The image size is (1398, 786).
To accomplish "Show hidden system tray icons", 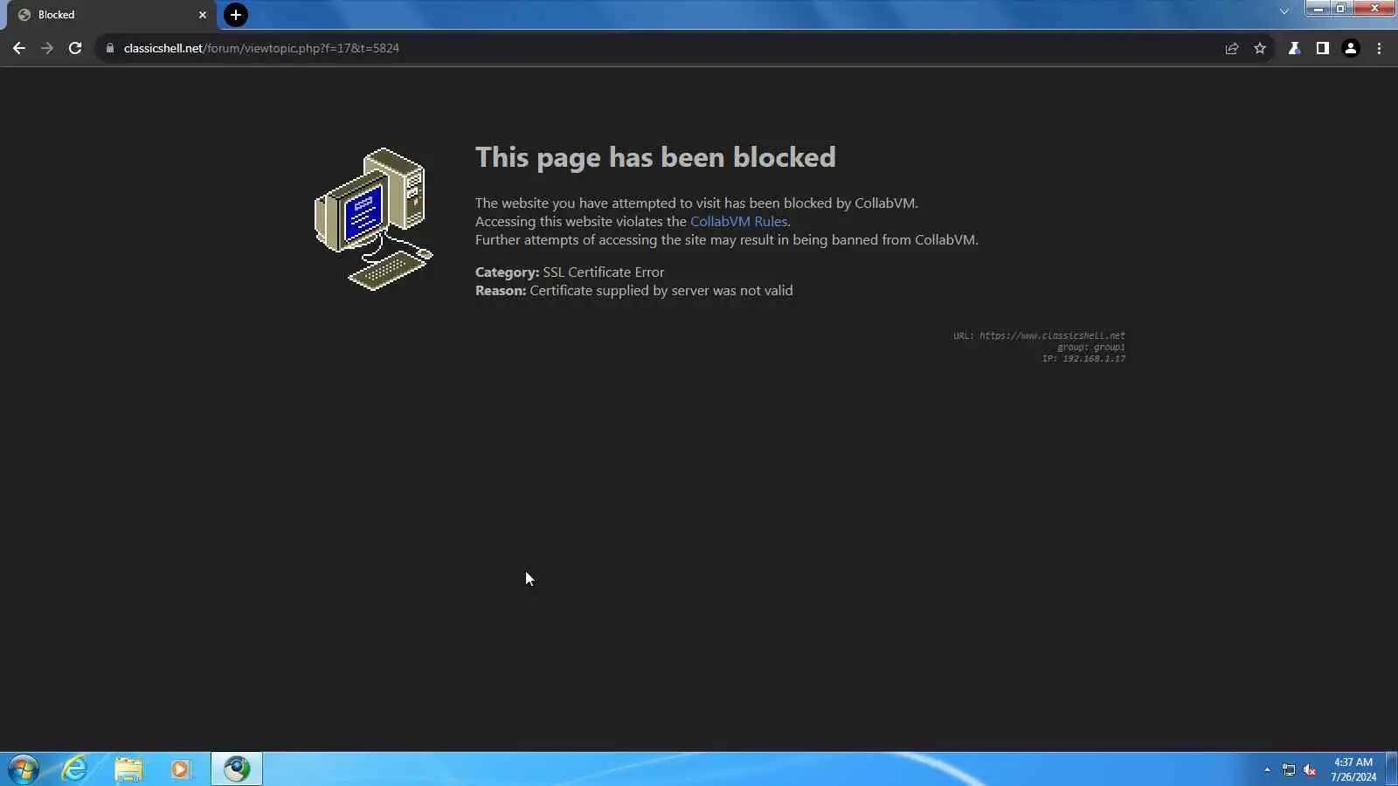I will [1267, 770].
